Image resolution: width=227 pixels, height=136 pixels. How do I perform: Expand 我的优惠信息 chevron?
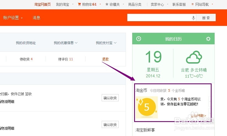coord(76,43)
